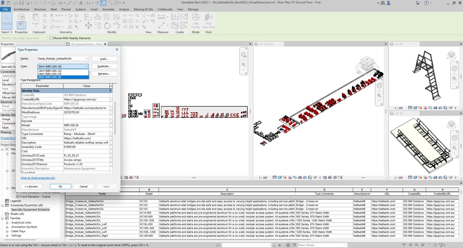Expand the Families node in Project Browser
Viewport: 463px width, 248px height.
3,218
